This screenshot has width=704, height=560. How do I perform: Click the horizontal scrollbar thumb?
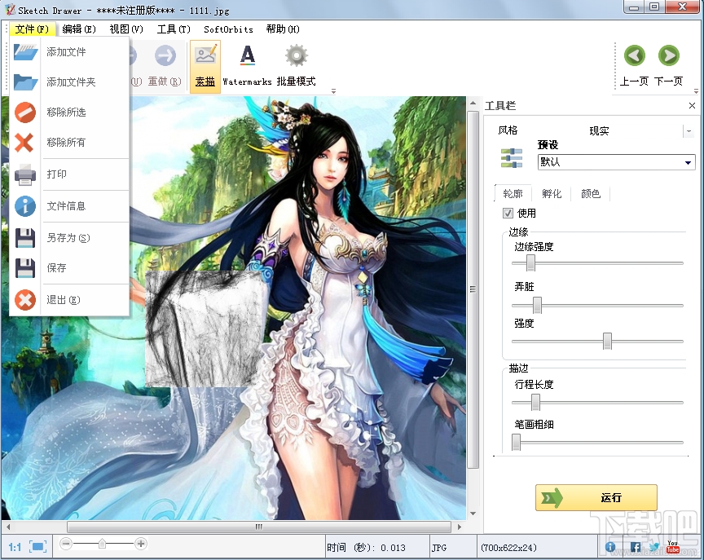point(258,527)
